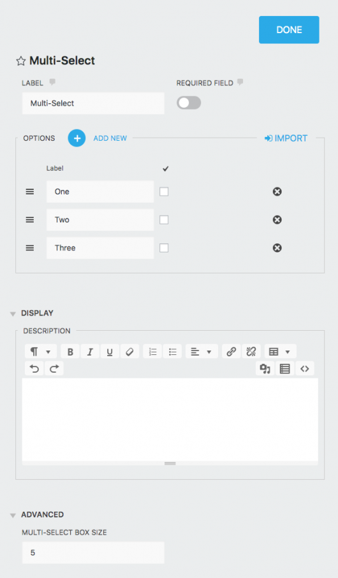Click the IMPORT options link

(286, 138)
